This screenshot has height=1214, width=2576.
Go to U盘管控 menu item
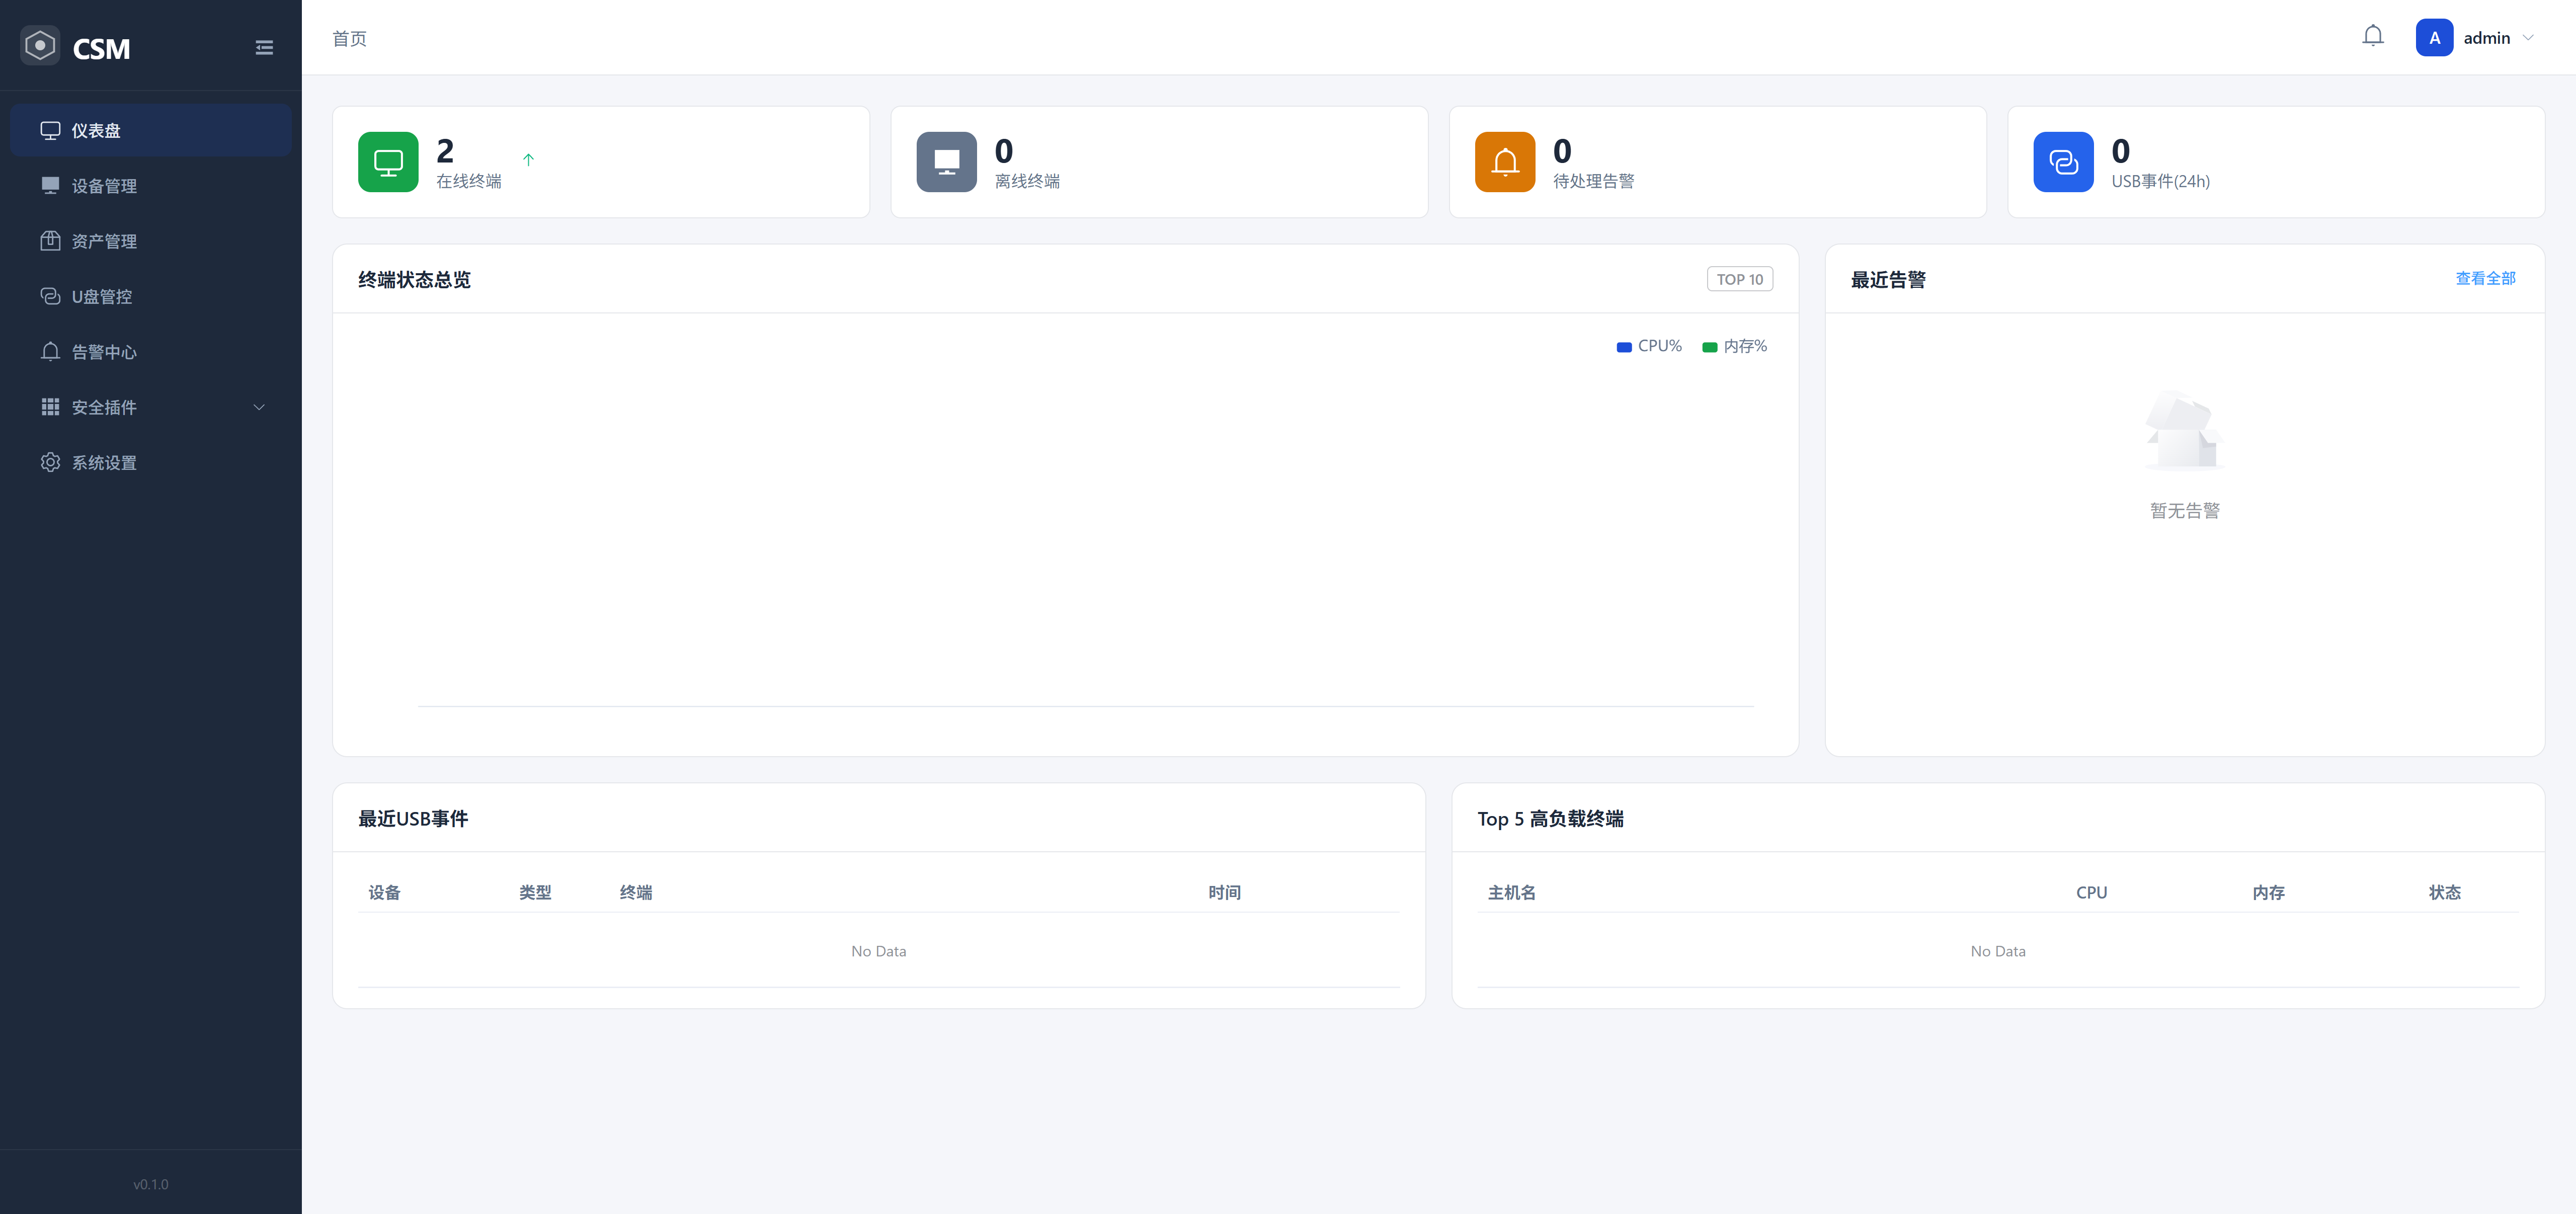pos(101,297)
